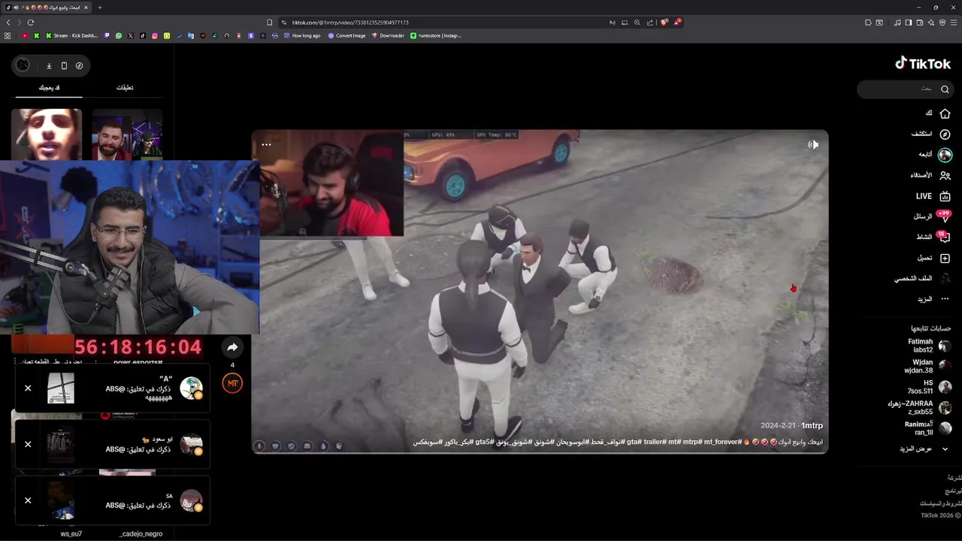Image resolution: width=962 pixels, height=541 pixels.
Task: Open second recommended video thumbnail
Action: (x=127, y=134)
